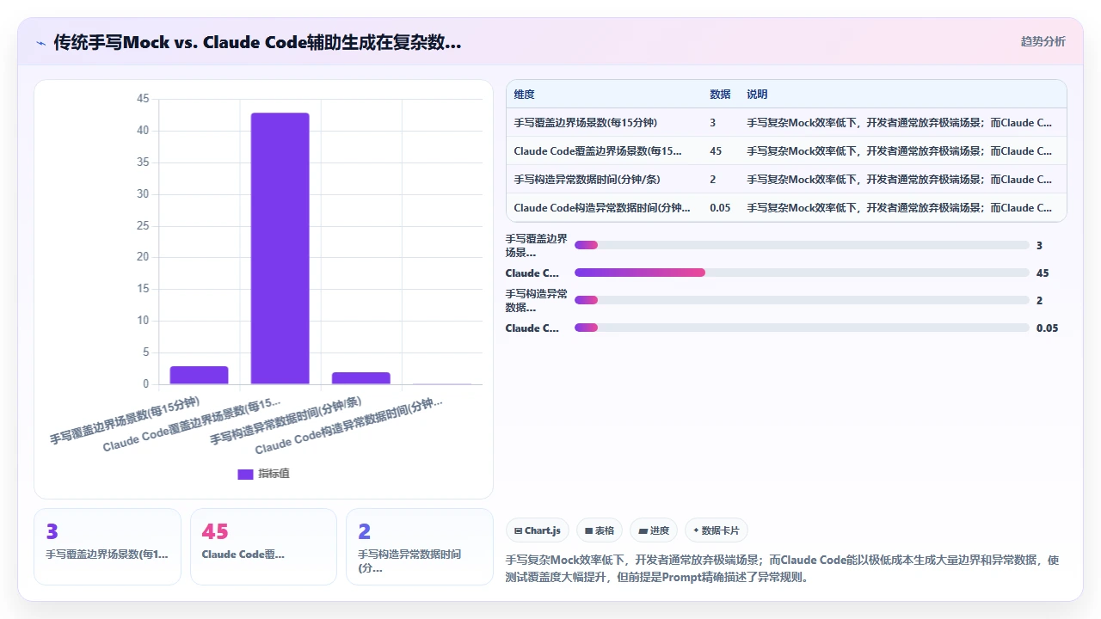Click the summary paragraph starting 手写复杂Mock效率低下

click(x=783, y=568)
